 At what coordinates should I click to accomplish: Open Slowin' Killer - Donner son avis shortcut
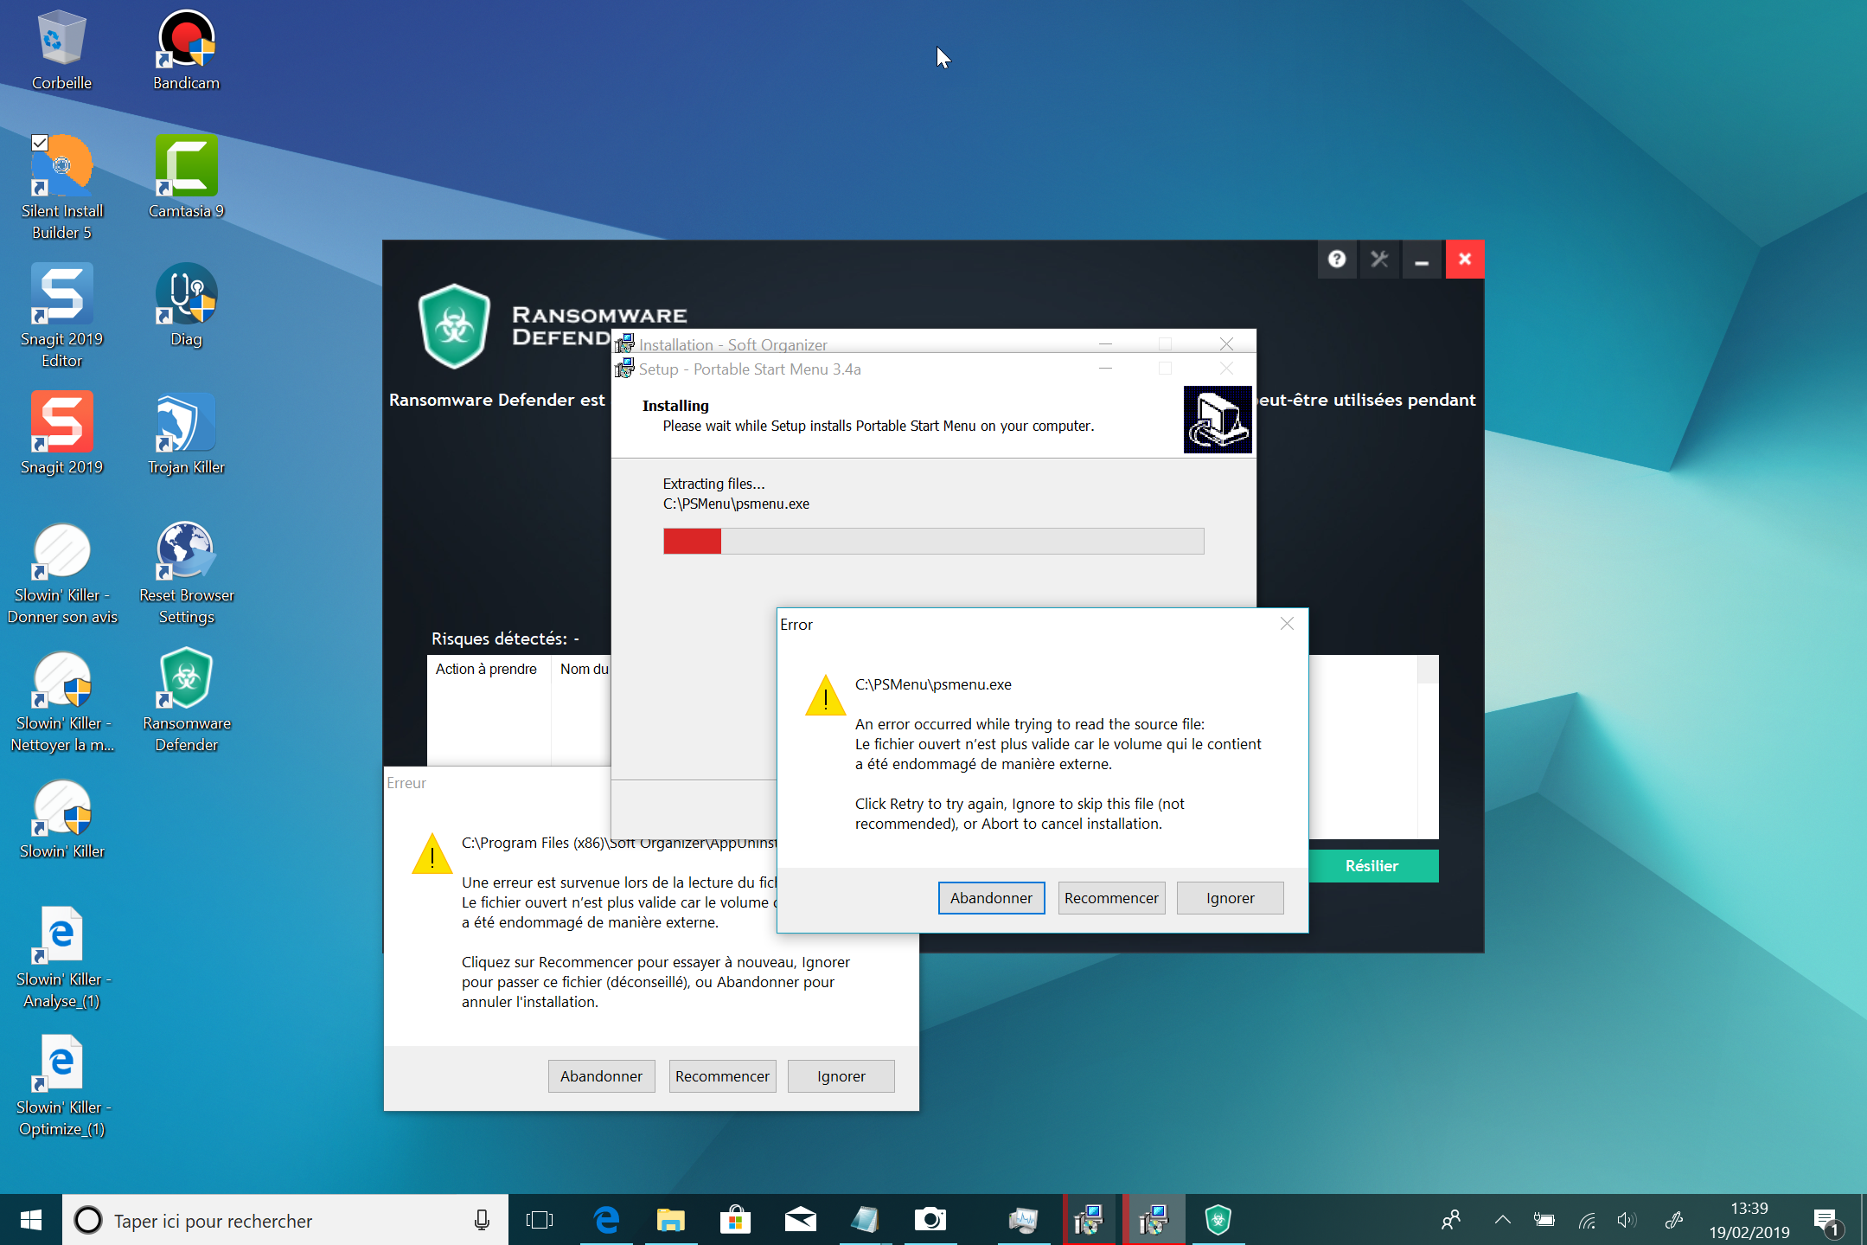61,572
